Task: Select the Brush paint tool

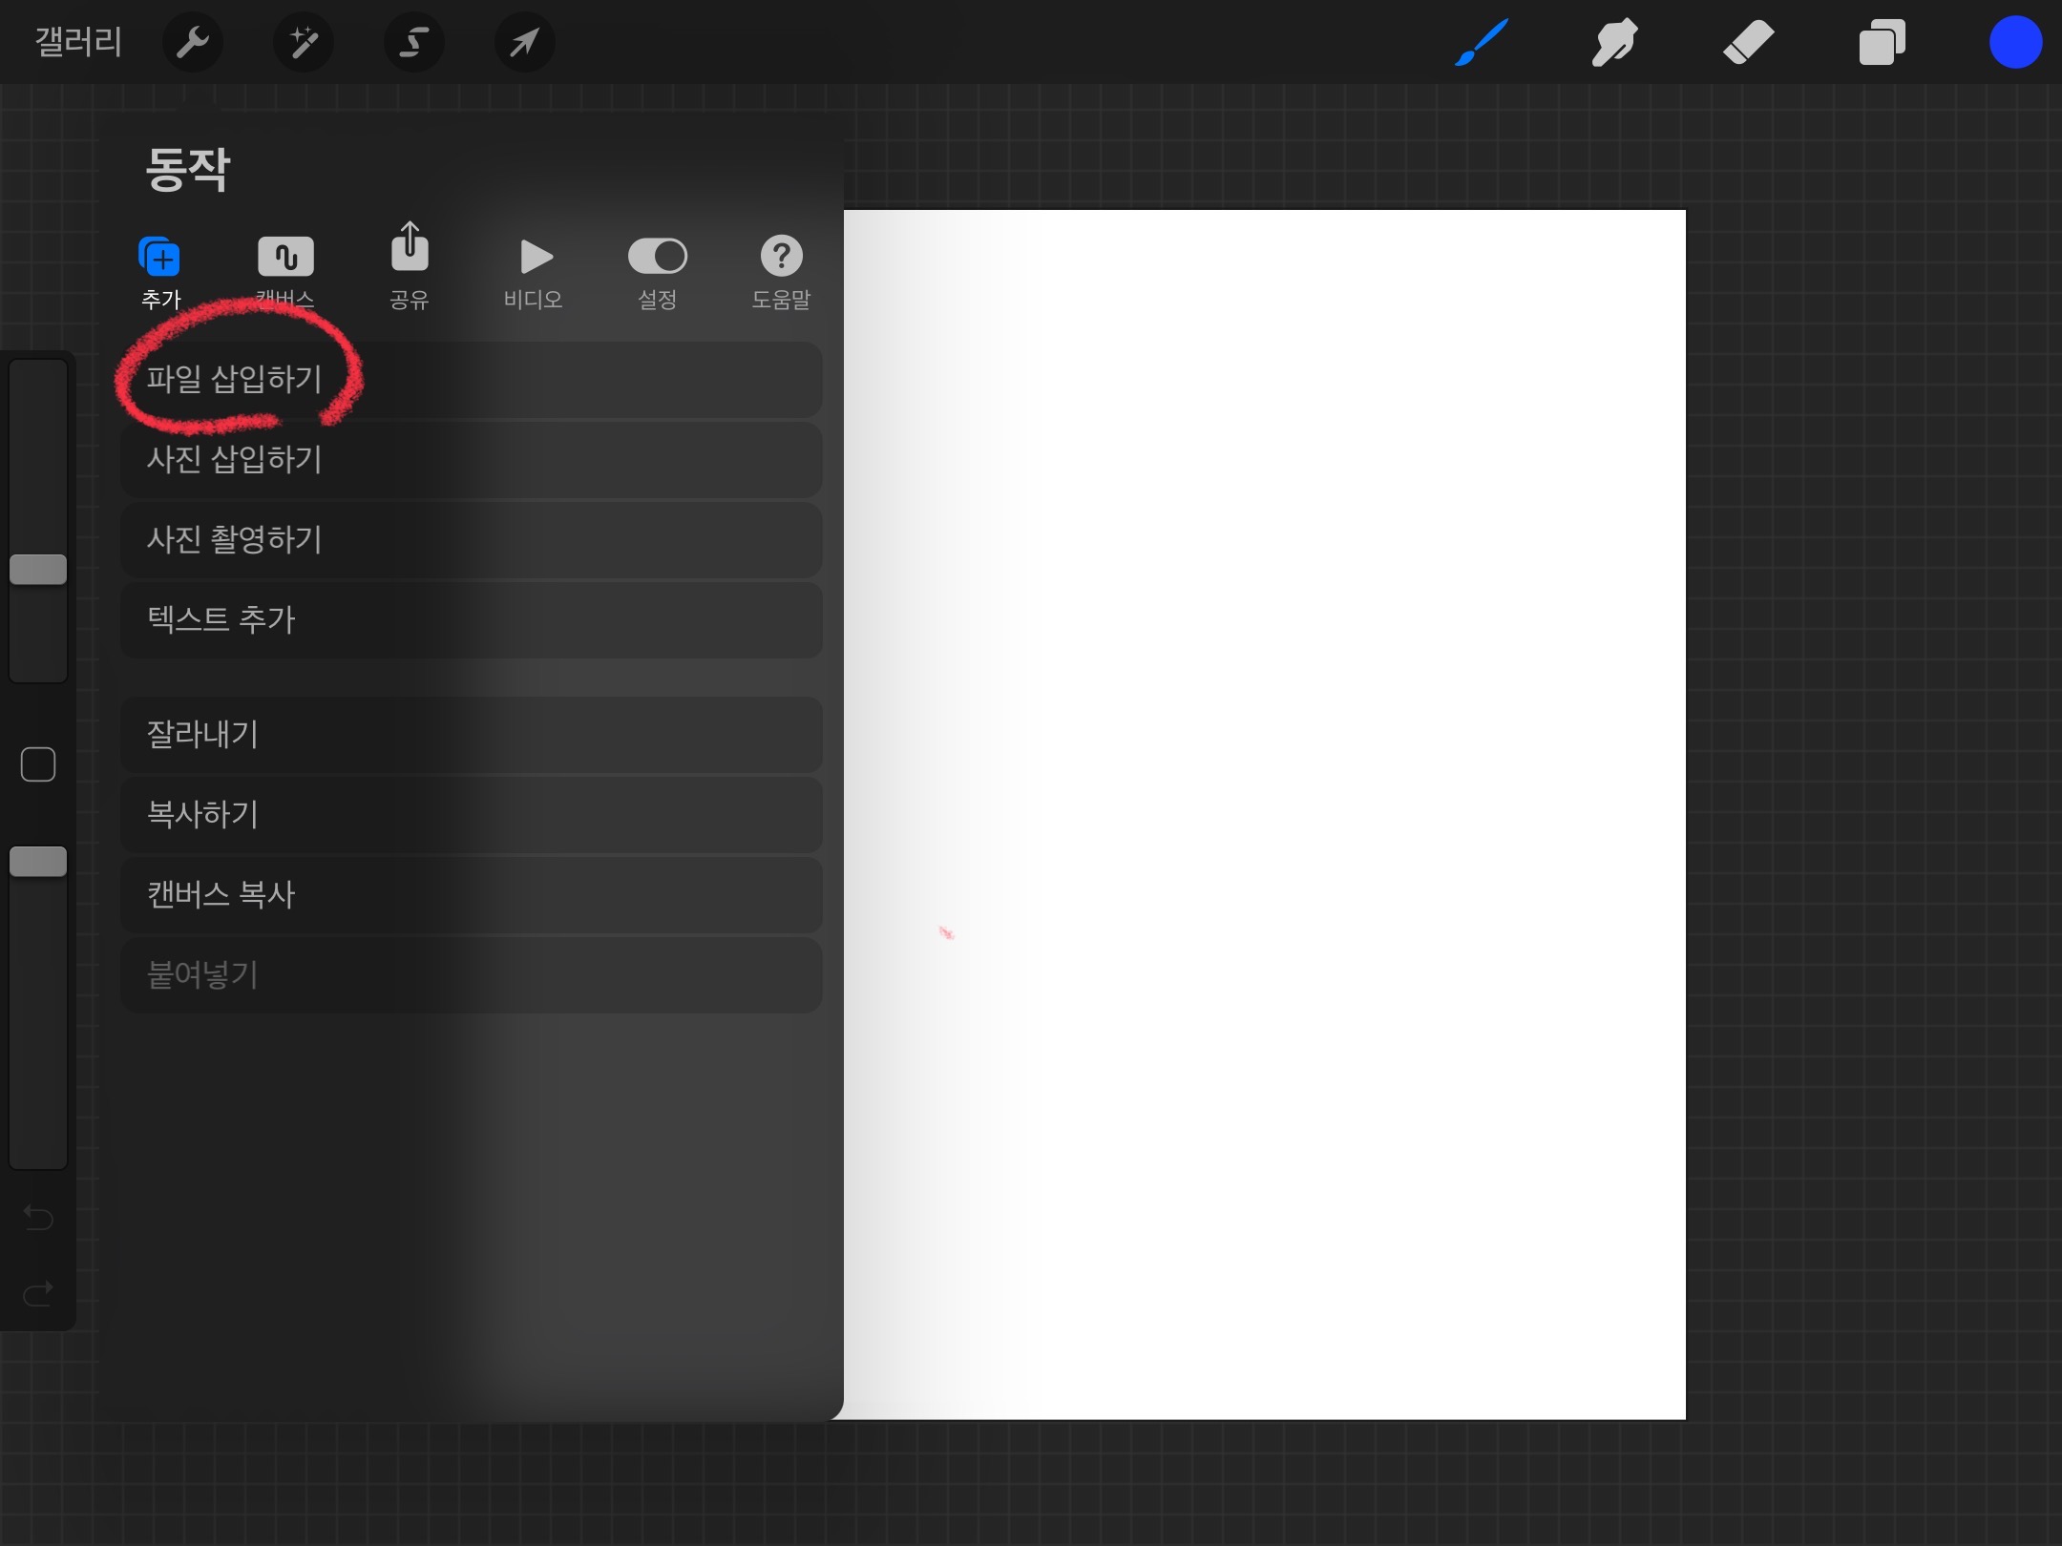Action: 1482,42
